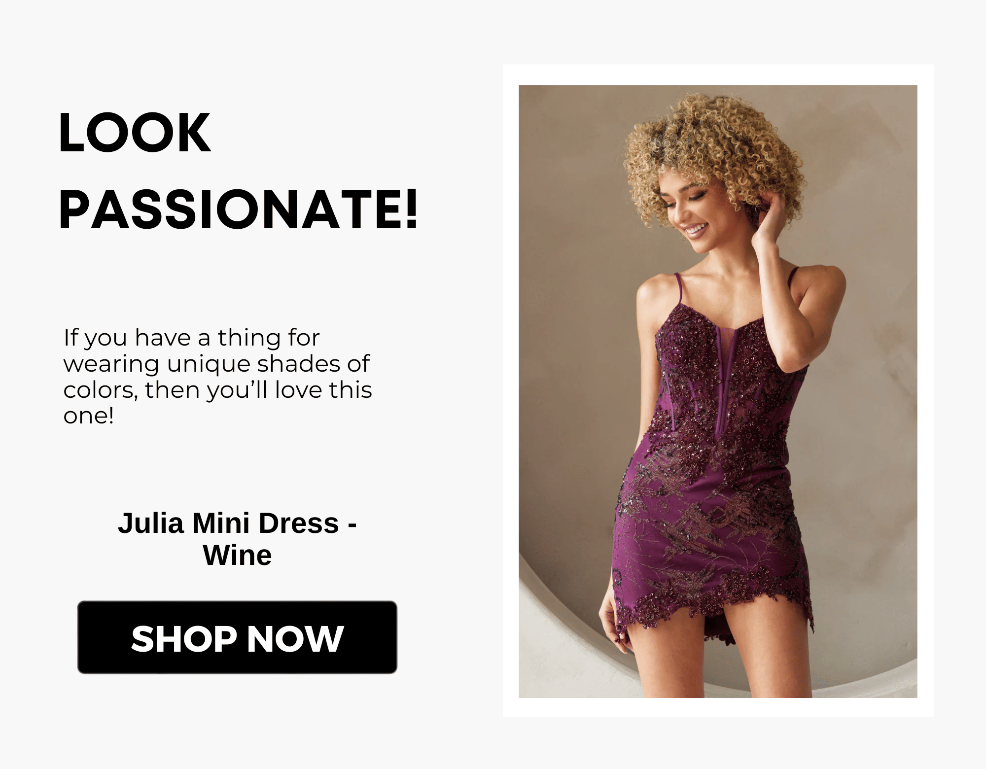Click the text "one!" ending the paragraph
Image resolution: width=986 pixels, height=769 pixels.
(x=89, y=416)
